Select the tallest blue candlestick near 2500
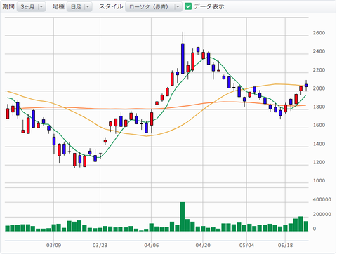Image resolution: width=337 pixels, height=254 pixels. pos(183,58)
